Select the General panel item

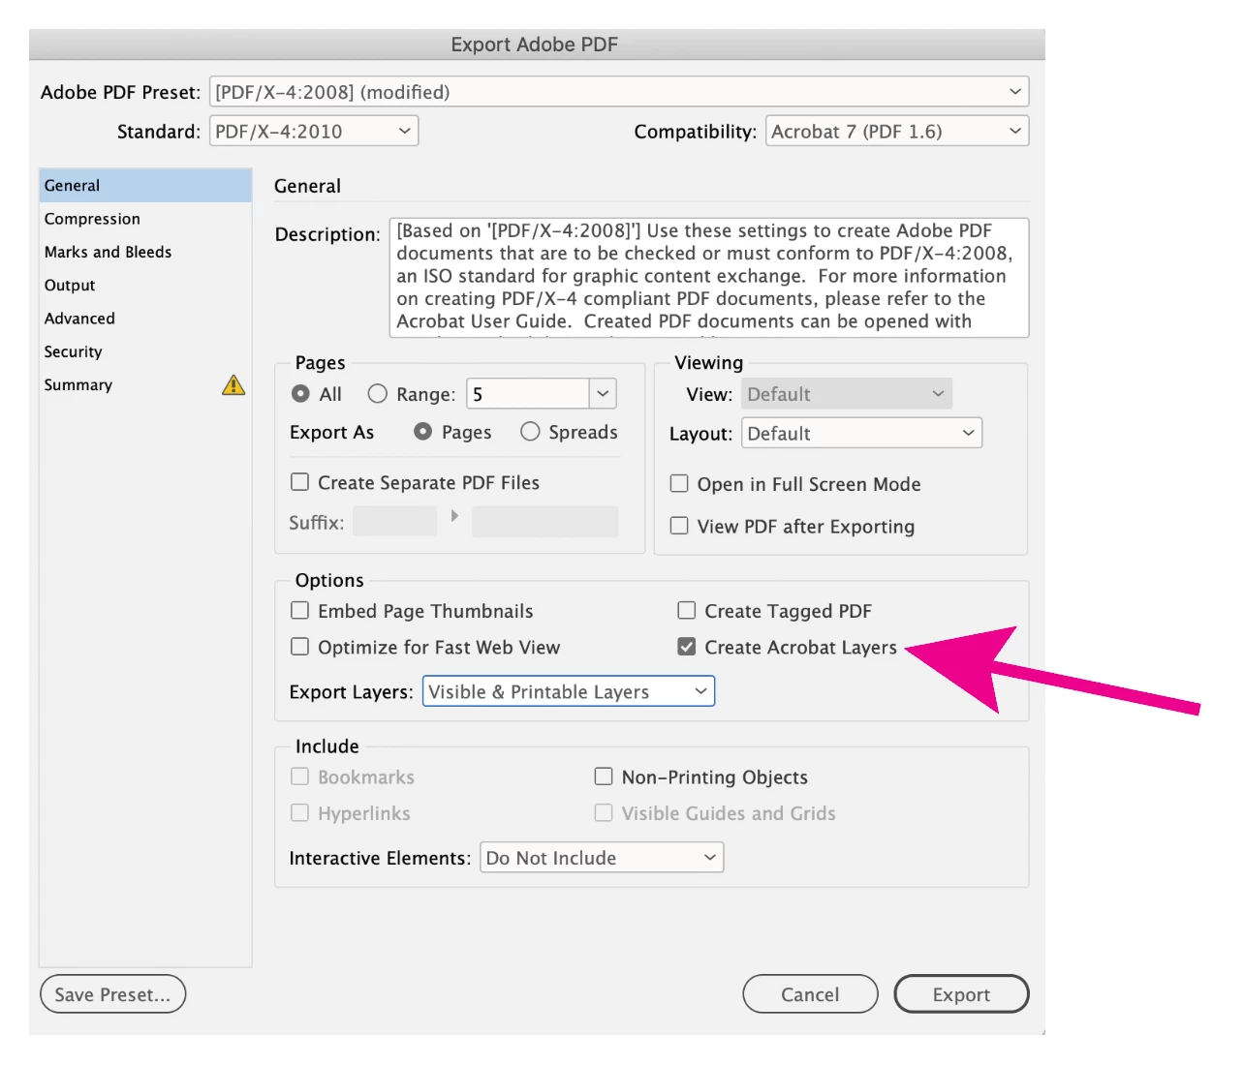[145, 186]
